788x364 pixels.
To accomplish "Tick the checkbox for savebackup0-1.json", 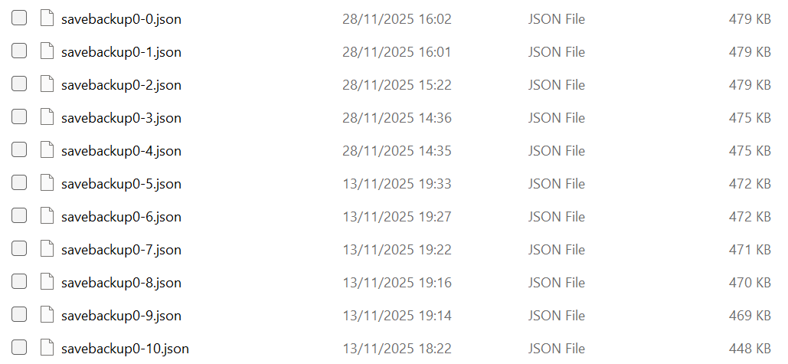I will point(19,52).
